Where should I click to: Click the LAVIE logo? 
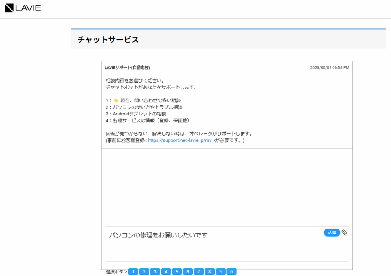(23, 8)
